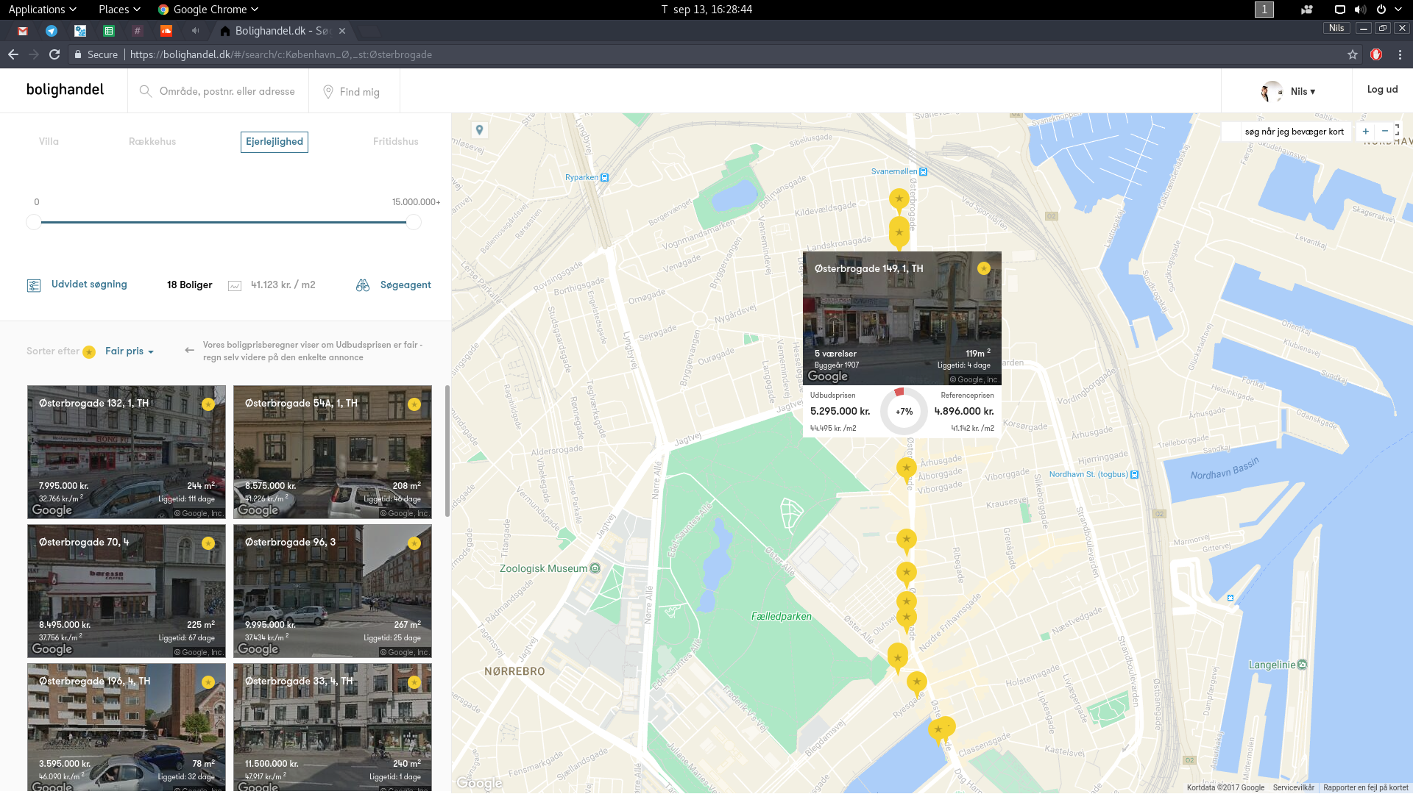This screenshot has height=794, width=1413.
Task: Close the Bolighandel.dk tab
Action: (x=342, y=31)
